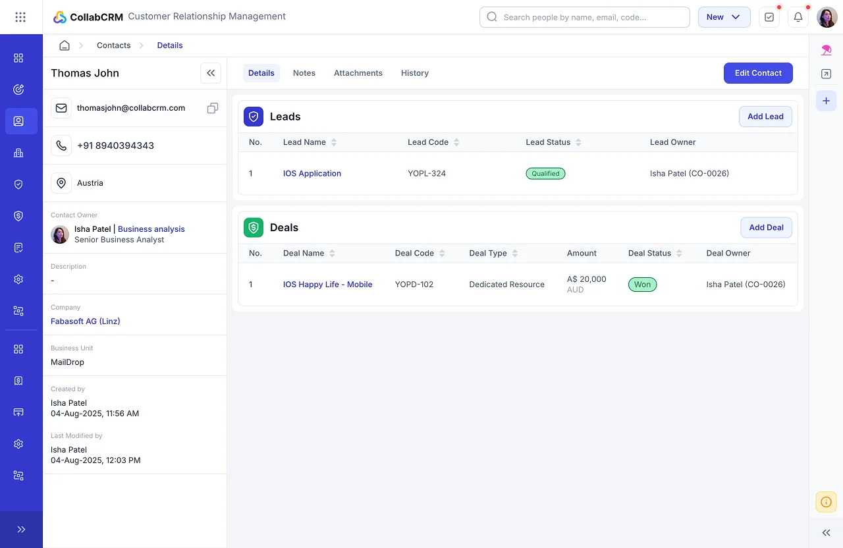Open the app launcher grid of dots
This screenshot has width=843, height=548.
20,17
